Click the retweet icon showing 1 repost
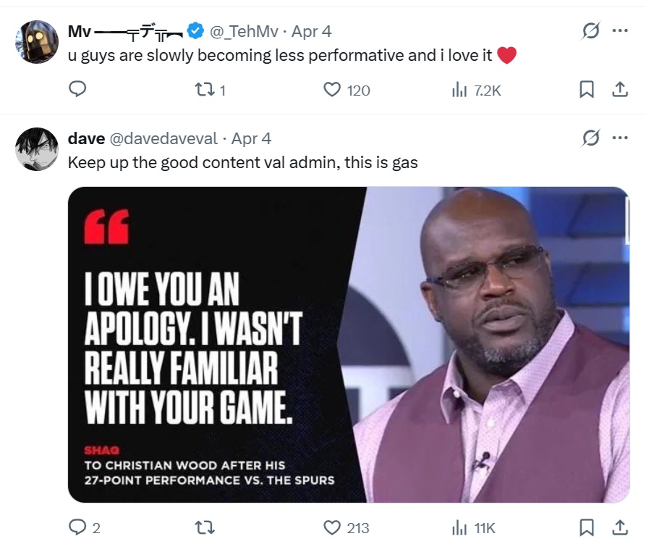646x544 pixels. point(205,90)
